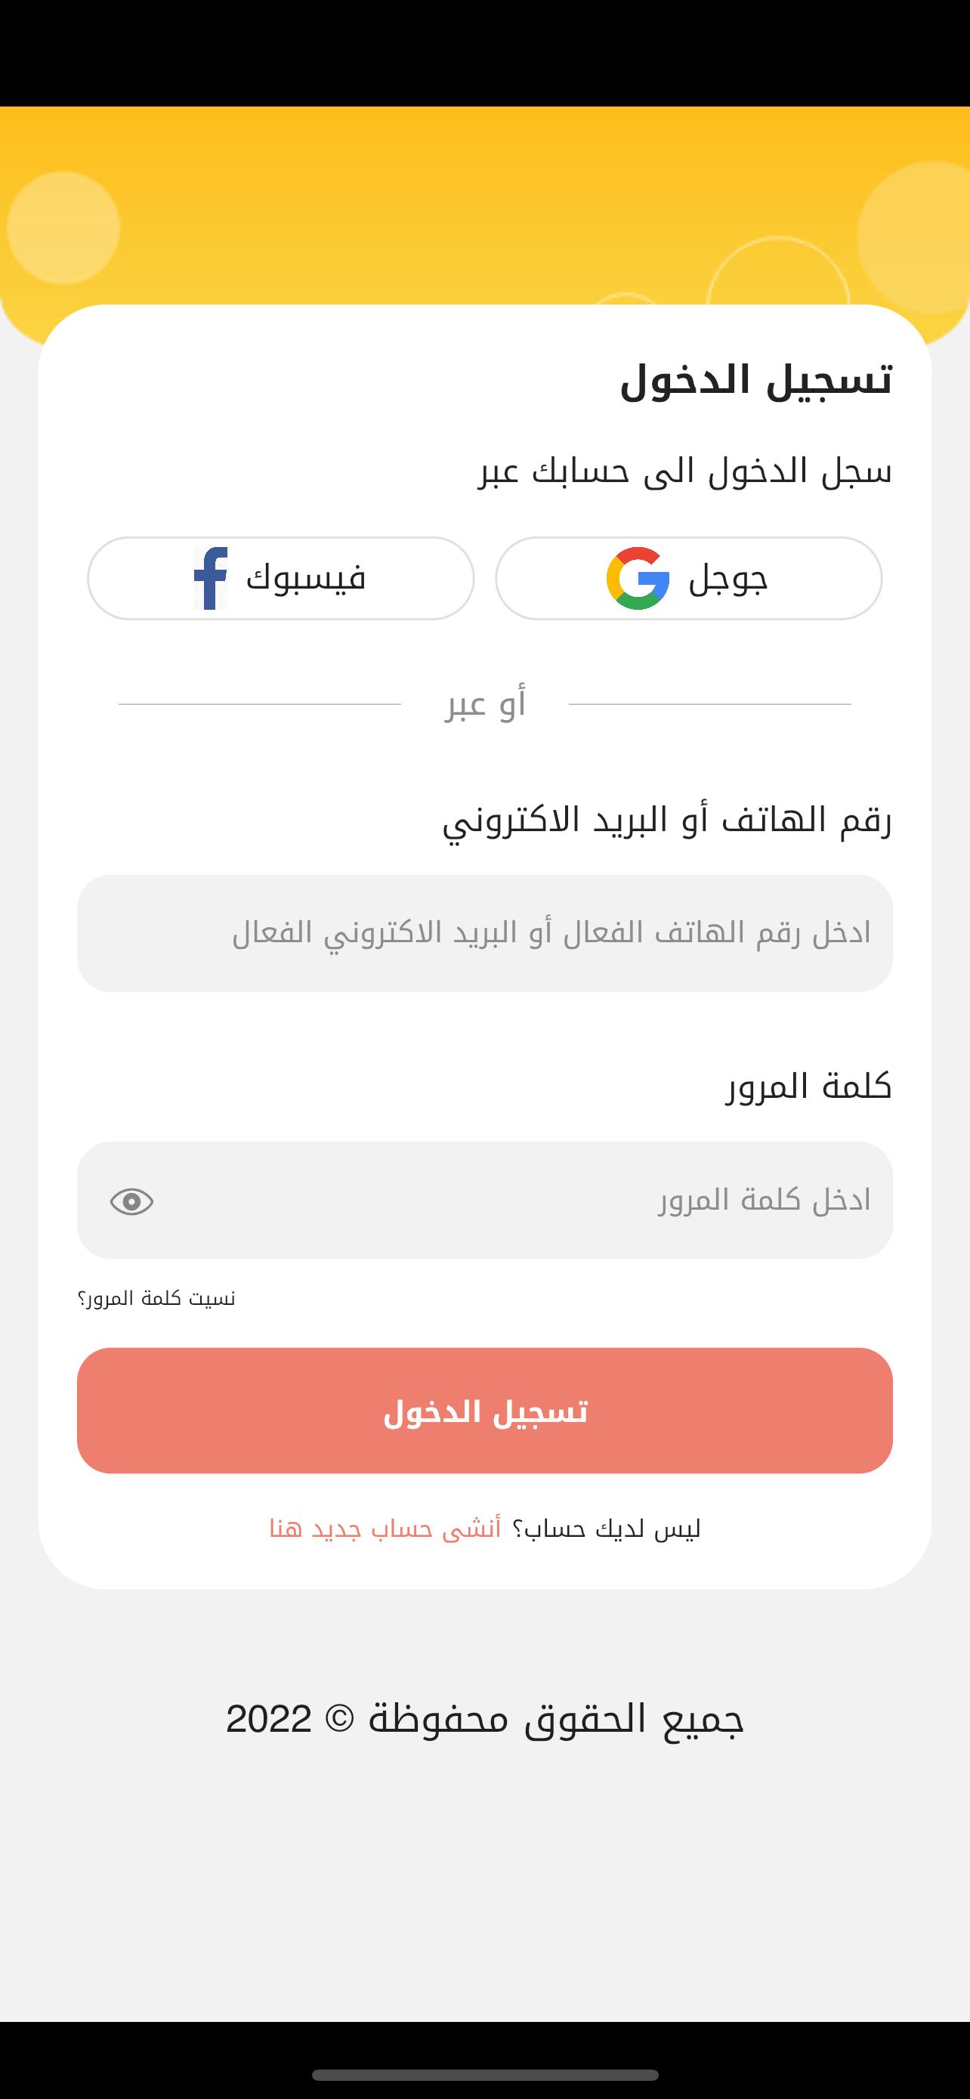Click the أو عبر divider text
The width and height of the screenshot is (970, 2099).
[x=486, y=703]
